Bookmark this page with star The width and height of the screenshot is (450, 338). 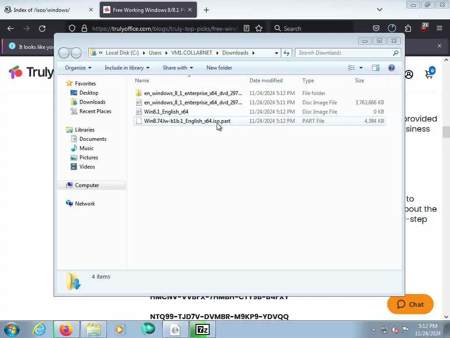point(259,28)
